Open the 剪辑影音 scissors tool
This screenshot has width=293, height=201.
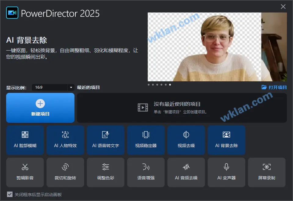25,172
